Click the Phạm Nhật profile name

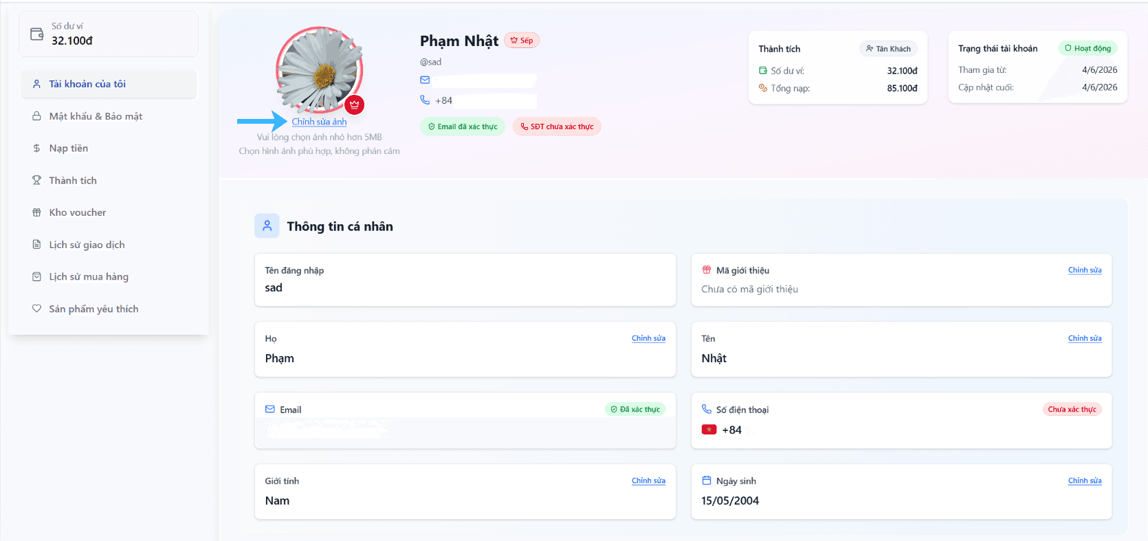click(459, 41)
